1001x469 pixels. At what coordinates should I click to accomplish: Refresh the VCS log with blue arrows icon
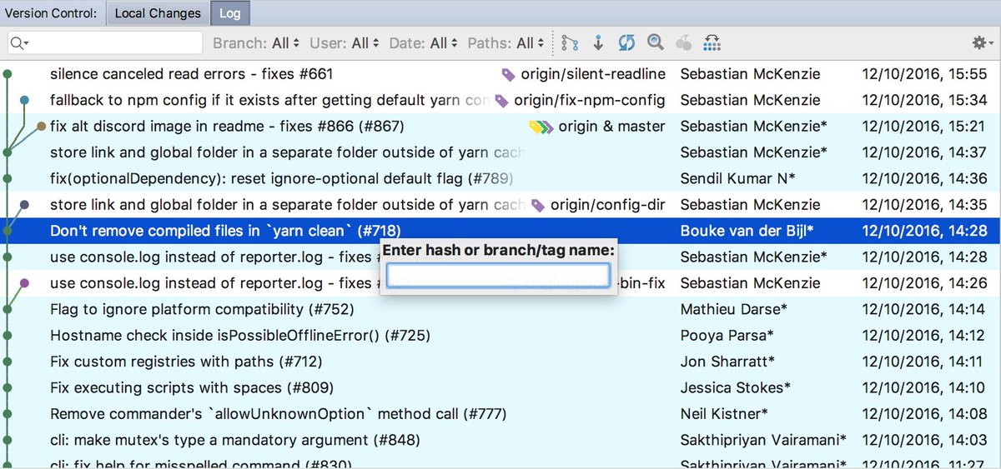tap(627, 42)
